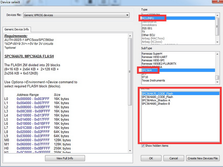Screen dimensions: 223x167
Task: Select Texas Instruments subtype
Action: 178,81
